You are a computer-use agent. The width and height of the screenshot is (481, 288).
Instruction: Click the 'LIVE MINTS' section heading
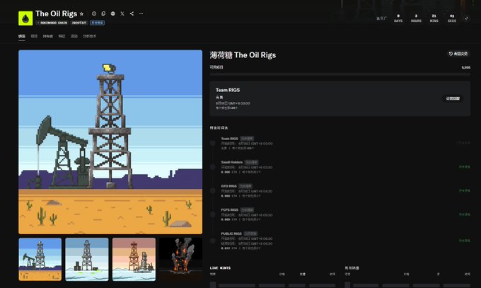point(220,268)
